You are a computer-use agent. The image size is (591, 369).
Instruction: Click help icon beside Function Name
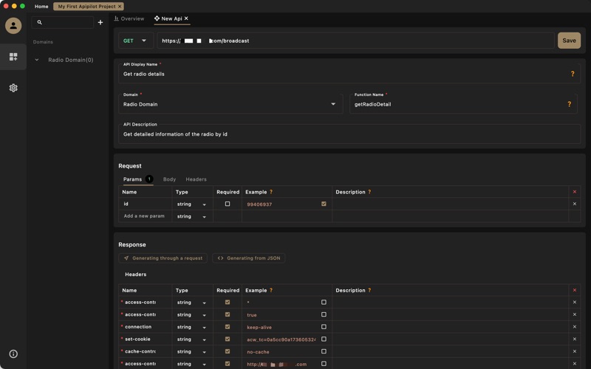click(x=569, y=104)
